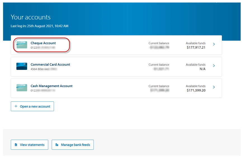
Task: Click the Last log in timestamp text
Action: tap(39, 26)
